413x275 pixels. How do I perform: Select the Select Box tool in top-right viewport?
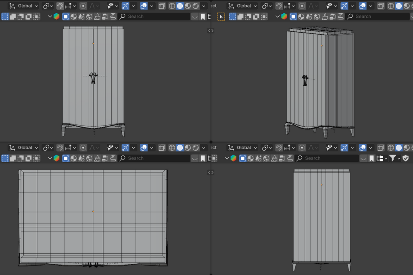(x=221, y=17)
